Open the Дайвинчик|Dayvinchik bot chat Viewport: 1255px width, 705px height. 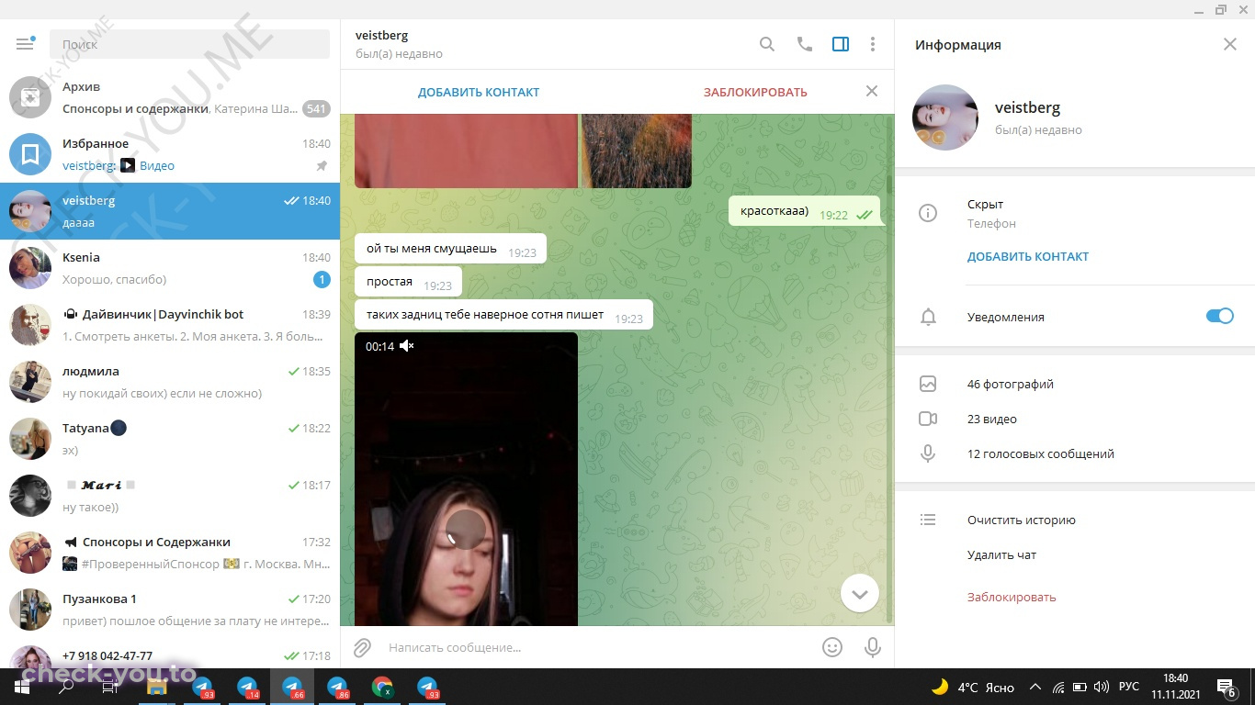pyautogui.click(x=170, y=325)
